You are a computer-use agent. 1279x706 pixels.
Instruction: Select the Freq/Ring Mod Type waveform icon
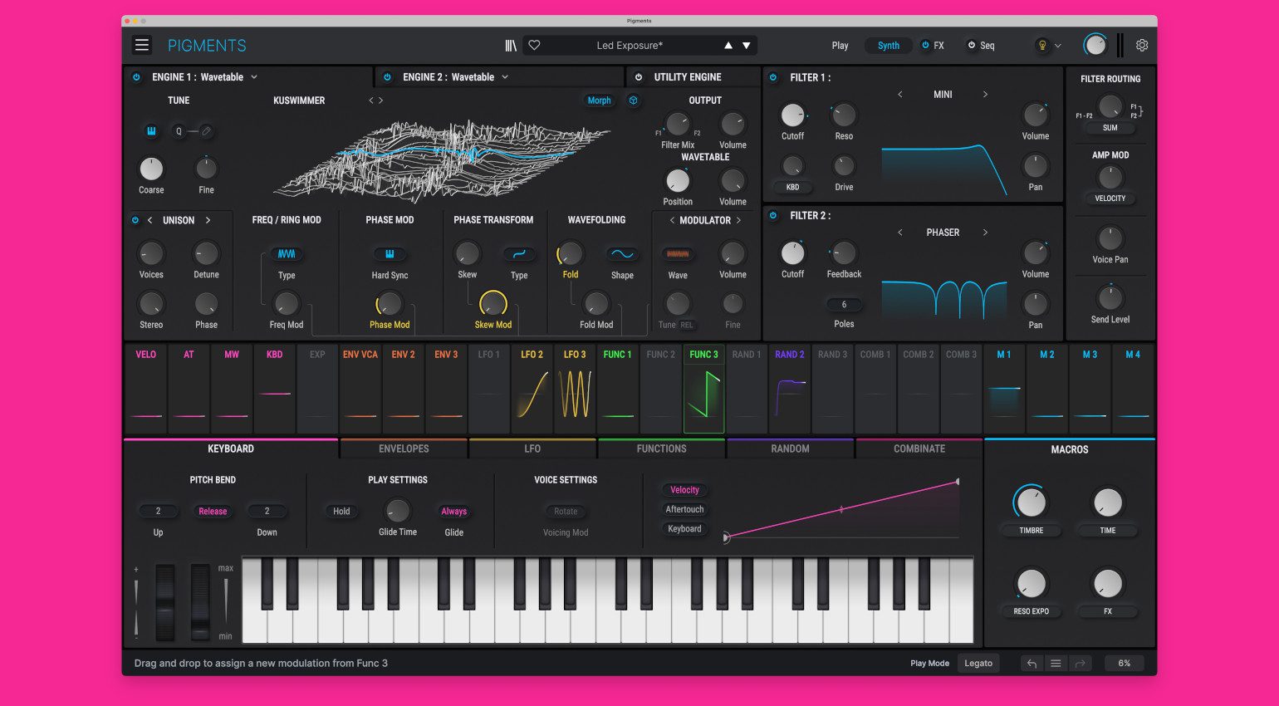pos(287,254)
